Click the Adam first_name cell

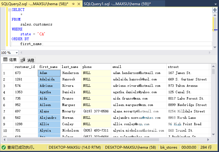click(49, 73)
